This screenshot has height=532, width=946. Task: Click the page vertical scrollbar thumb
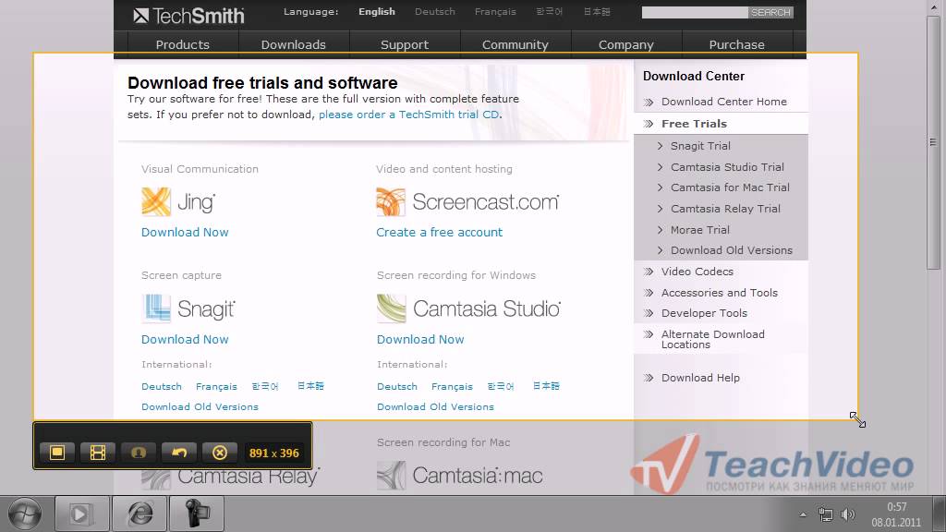click(933, 141)
